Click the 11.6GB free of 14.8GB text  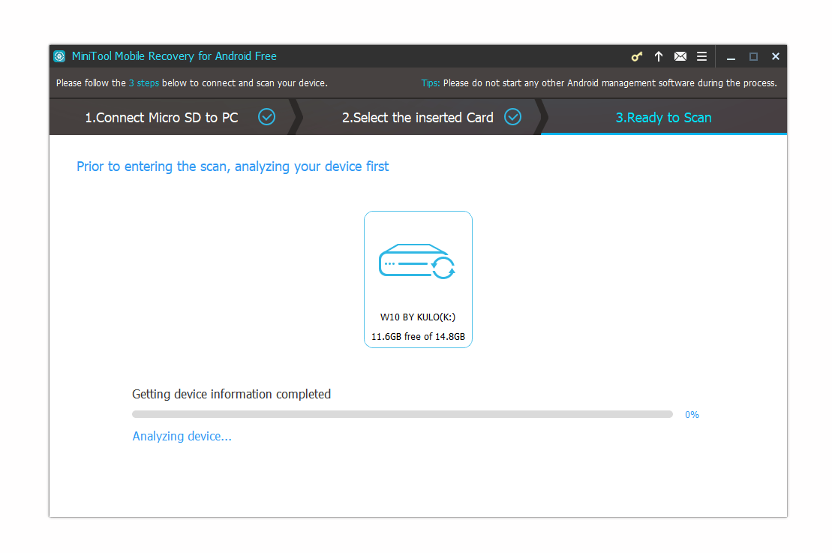coord(418,337)
